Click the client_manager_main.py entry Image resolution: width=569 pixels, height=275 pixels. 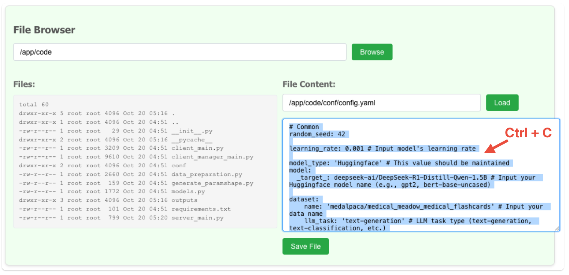point(212,157)
